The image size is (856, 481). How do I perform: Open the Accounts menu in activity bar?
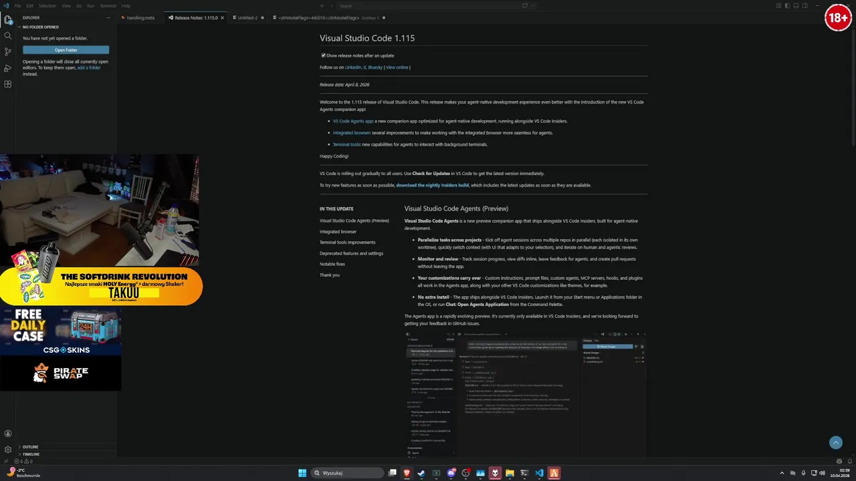tap(8, 434)
